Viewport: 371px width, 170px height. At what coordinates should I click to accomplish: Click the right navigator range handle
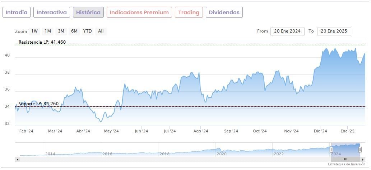360,149
